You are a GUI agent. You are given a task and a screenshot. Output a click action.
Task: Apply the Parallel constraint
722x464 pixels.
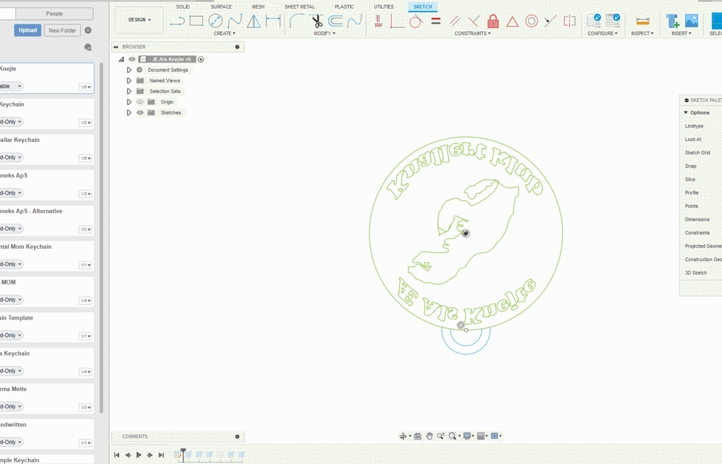tap(455, 21)
